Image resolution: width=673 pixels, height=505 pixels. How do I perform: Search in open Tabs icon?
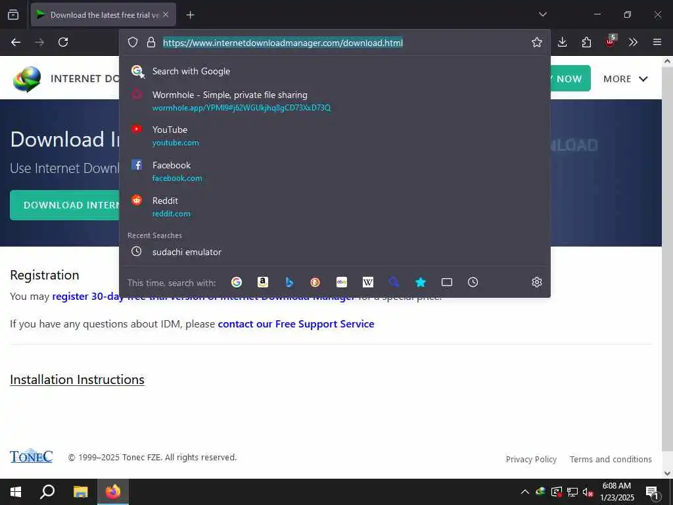click(x=447, y=282)
